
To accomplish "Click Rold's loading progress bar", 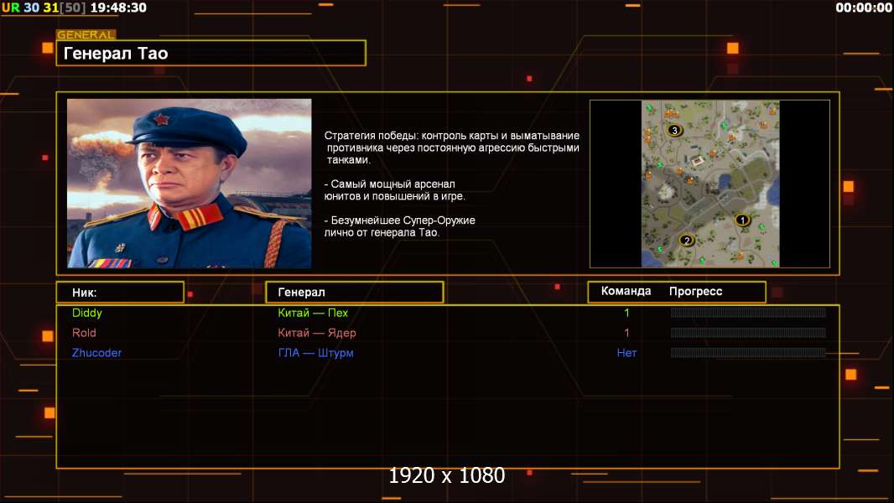I will point(748,333).
